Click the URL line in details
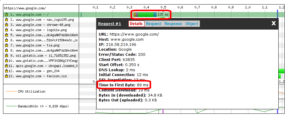This screenshot has height=118, width=288. [x=129, y=34]
